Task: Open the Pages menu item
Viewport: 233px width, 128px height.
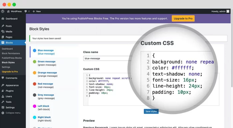Action: 9,37
